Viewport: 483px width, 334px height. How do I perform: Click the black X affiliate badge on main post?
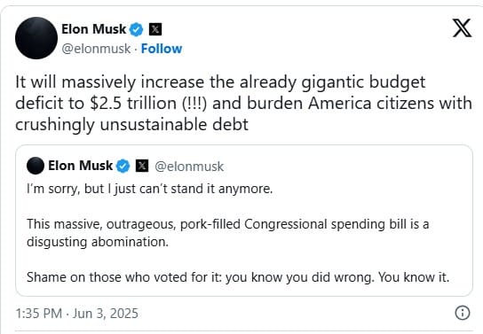tap(155, 29)
